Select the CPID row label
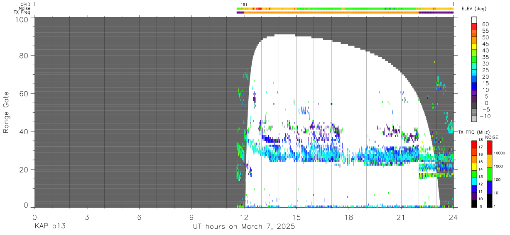 point(25,4)
